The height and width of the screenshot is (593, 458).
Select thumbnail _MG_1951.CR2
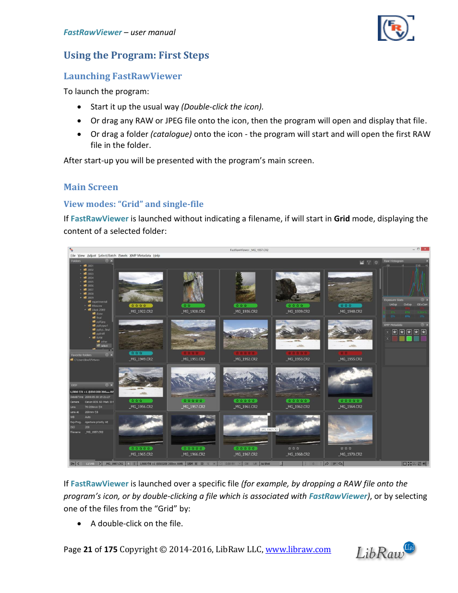(x=193, y=339)
